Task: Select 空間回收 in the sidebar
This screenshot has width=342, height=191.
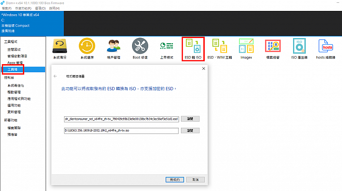Action: (14, 49)
